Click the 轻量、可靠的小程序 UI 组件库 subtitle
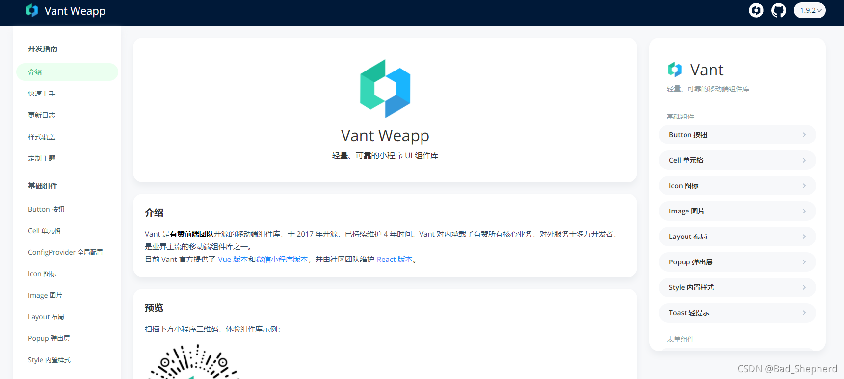Viewport: 844px width, 379px height. coord(385,156)
